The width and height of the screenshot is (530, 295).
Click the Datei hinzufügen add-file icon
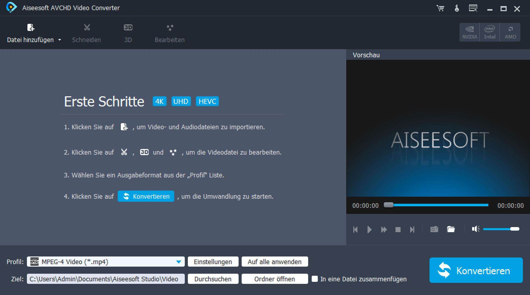[x=31, y=27]
